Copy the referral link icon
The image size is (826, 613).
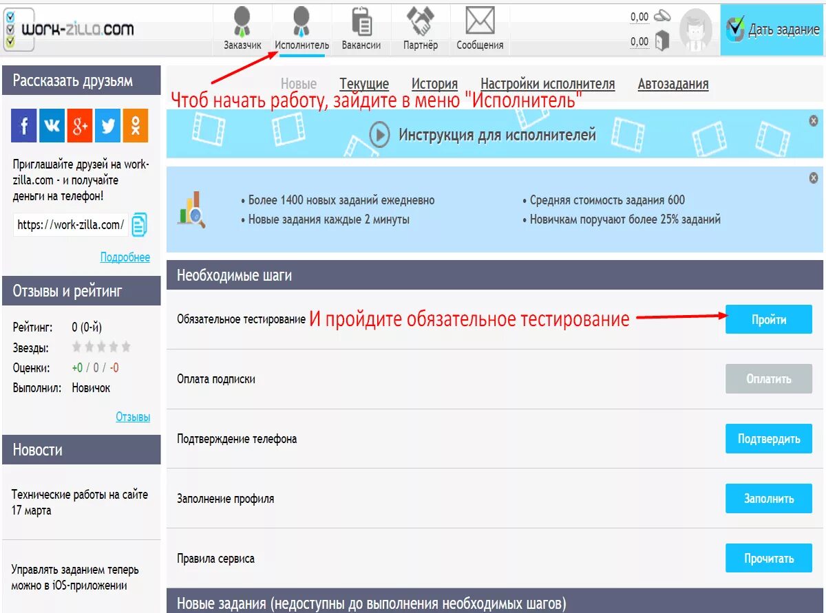click(x=139, y=225)
